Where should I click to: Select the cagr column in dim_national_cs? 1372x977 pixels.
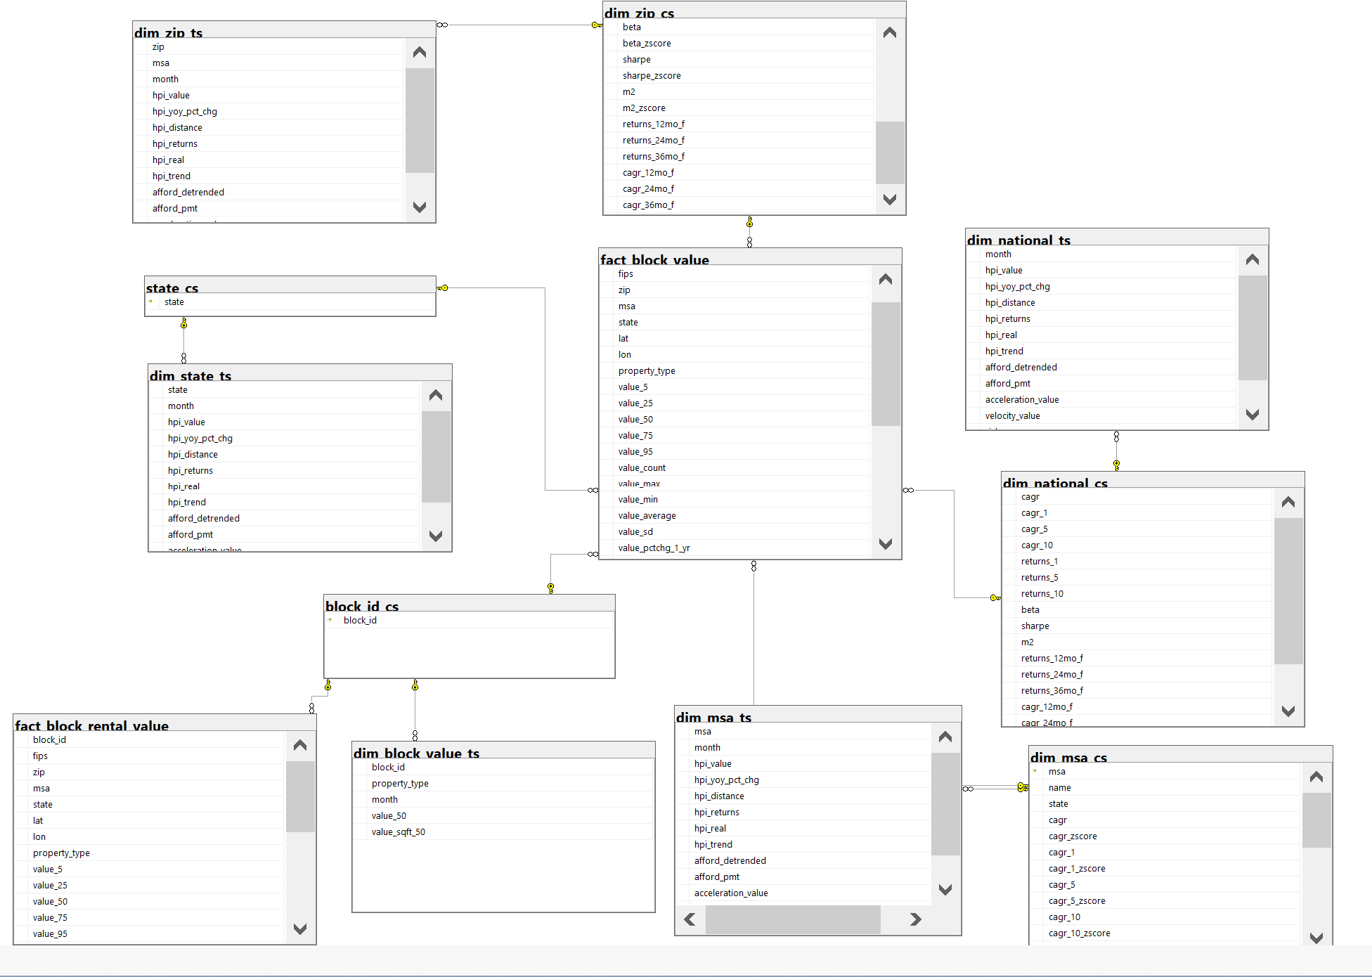pyautogui.click(x=1030, y=496)
